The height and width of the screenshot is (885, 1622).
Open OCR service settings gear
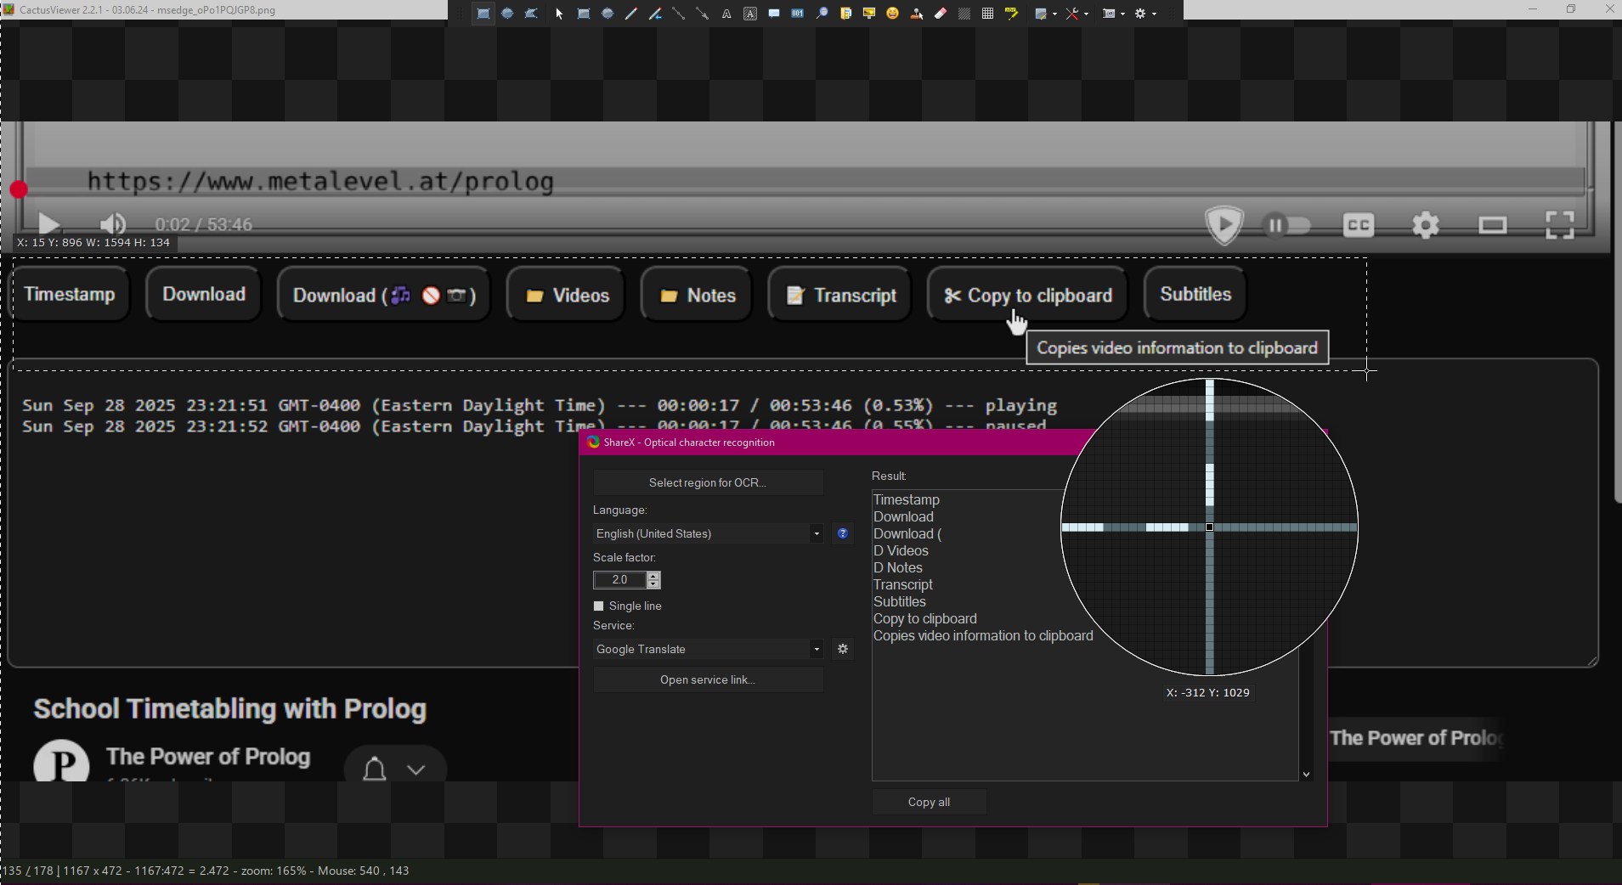(842, 649)
